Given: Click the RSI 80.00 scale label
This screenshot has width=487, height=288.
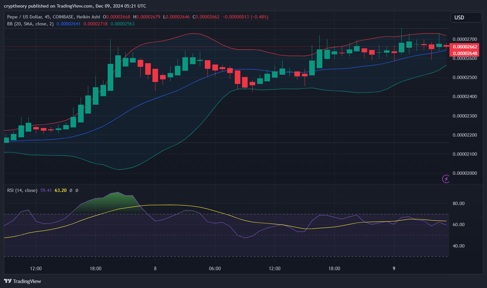Looking at the screenshot, I should pyautogui.click(x=459, y=203).
